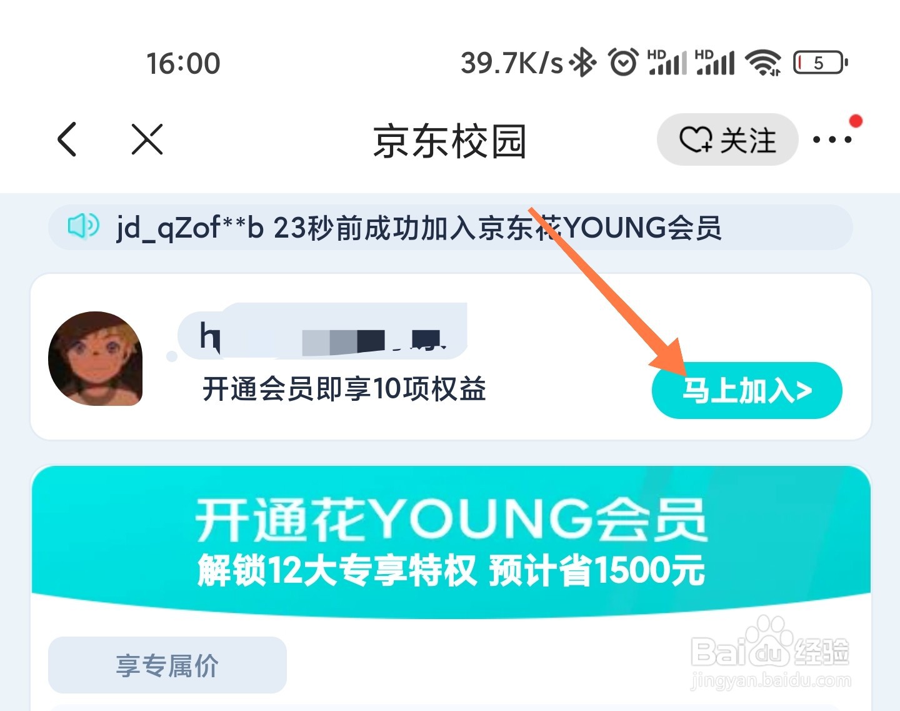Tap the jd_qZof**b join notice
The image size is (900, 711).
(419, 228)
